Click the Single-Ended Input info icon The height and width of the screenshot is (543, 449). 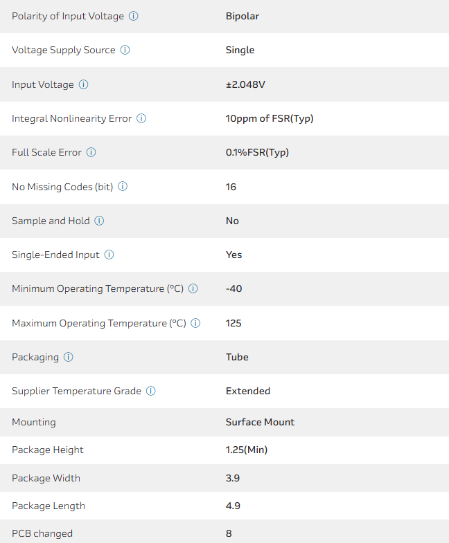[109, 255]
